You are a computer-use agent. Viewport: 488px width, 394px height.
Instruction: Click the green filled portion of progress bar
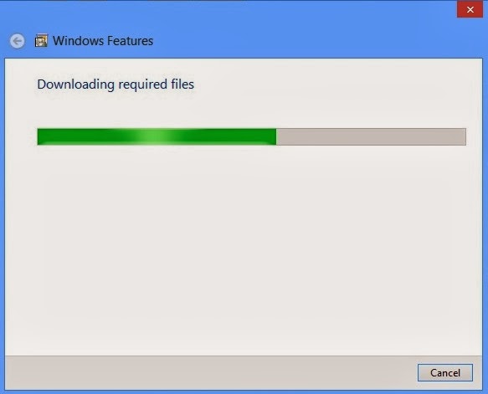tap(157, 136)
